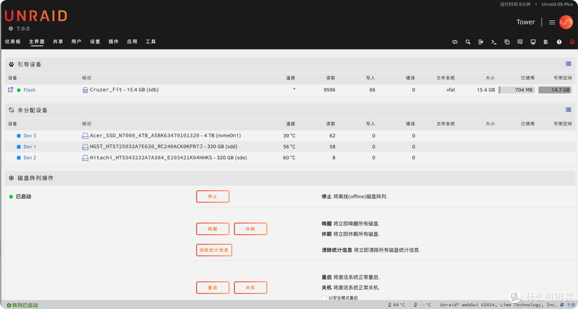Open the 设置 tab

(x=95, y=42)
